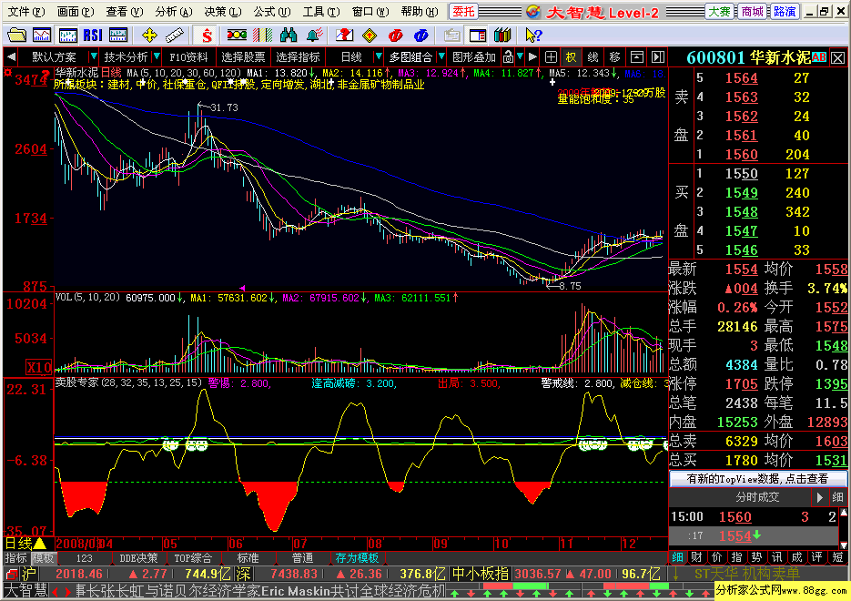Click the 选择股票 button
The height and width of the screenshot is (601, 851).
[x=243, y=56]
